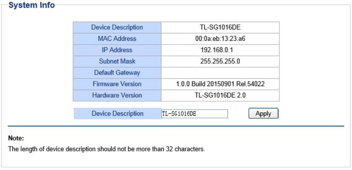This screenshot has height=170, width=352.
Task: Select the Hardware Version row label
Action: [117, 95]
